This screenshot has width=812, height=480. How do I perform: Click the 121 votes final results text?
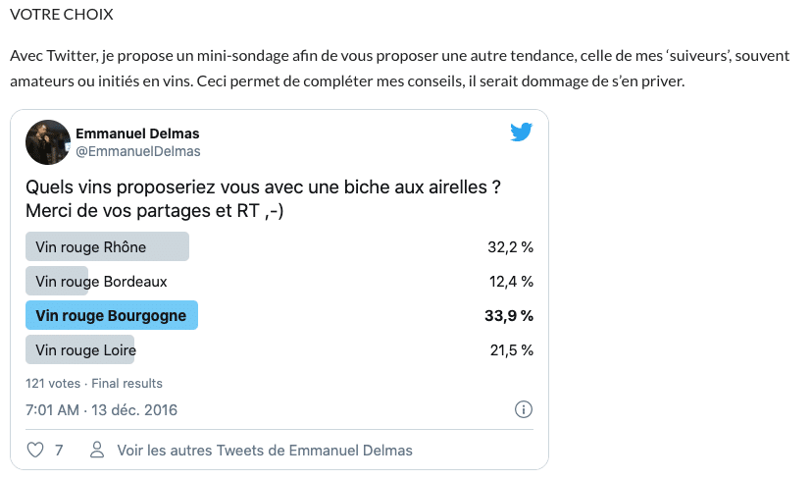[94, 383]
